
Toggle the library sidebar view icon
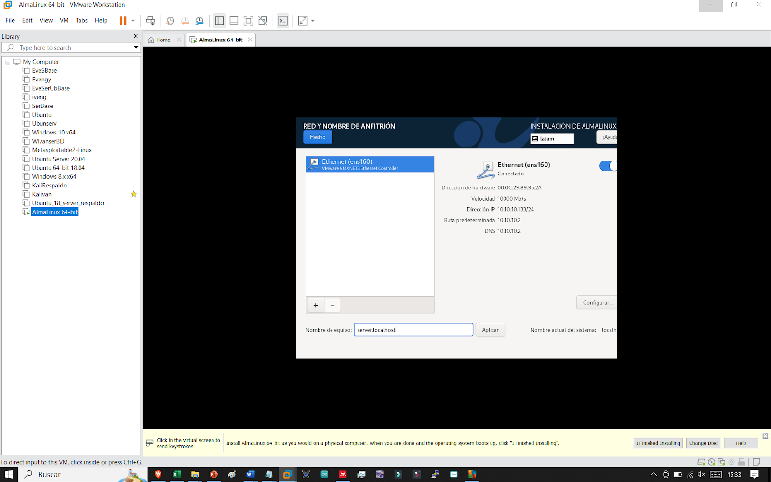219,21
